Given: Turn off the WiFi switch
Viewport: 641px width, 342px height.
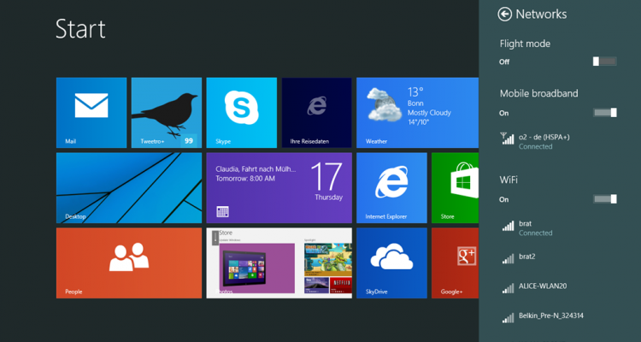Looking at the screenshot, I should tap(604, 199).
